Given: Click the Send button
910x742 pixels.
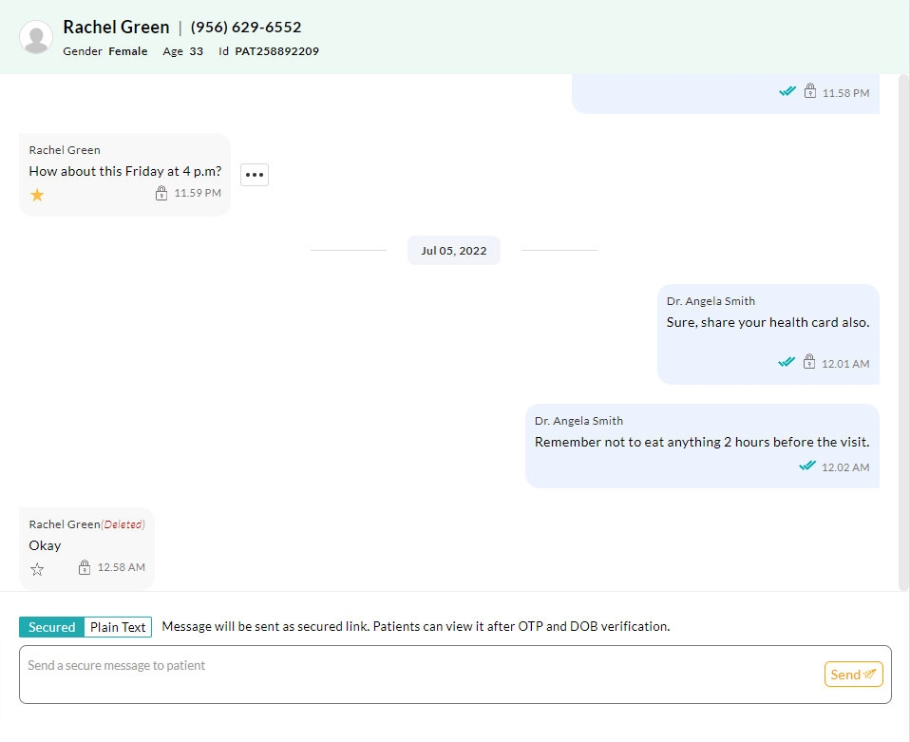Looking at the screenshot, I should coord(853,674).
